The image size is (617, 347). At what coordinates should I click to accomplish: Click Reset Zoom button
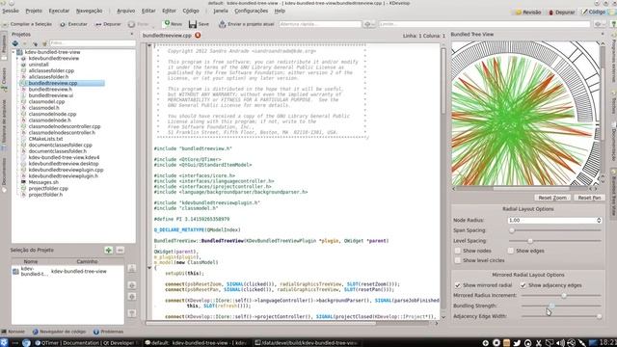tap(552, 198)
